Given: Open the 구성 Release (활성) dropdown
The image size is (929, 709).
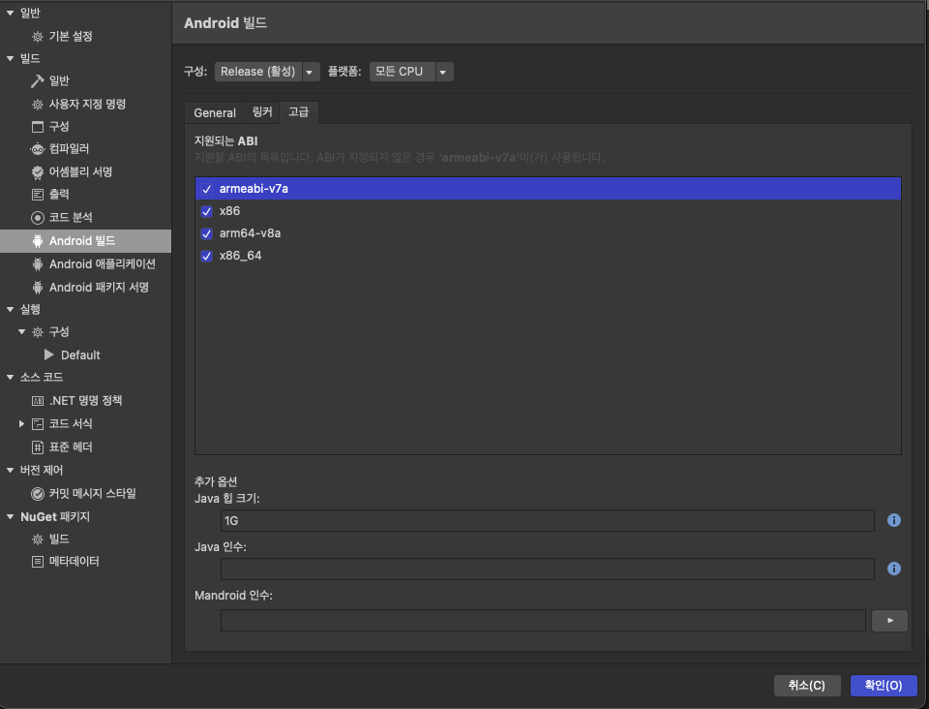Looking at the screenshot, I should pos(267,72).
